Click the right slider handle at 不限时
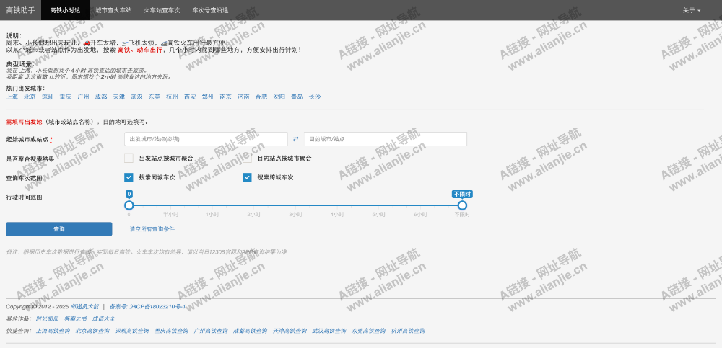The width and height of the screenshot is (722, 348). point(462,205)
